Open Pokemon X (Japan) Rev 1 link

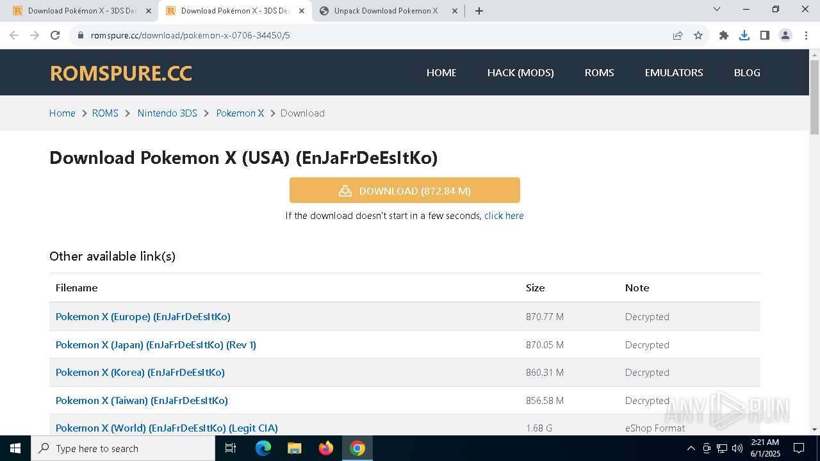pos(156,344)
